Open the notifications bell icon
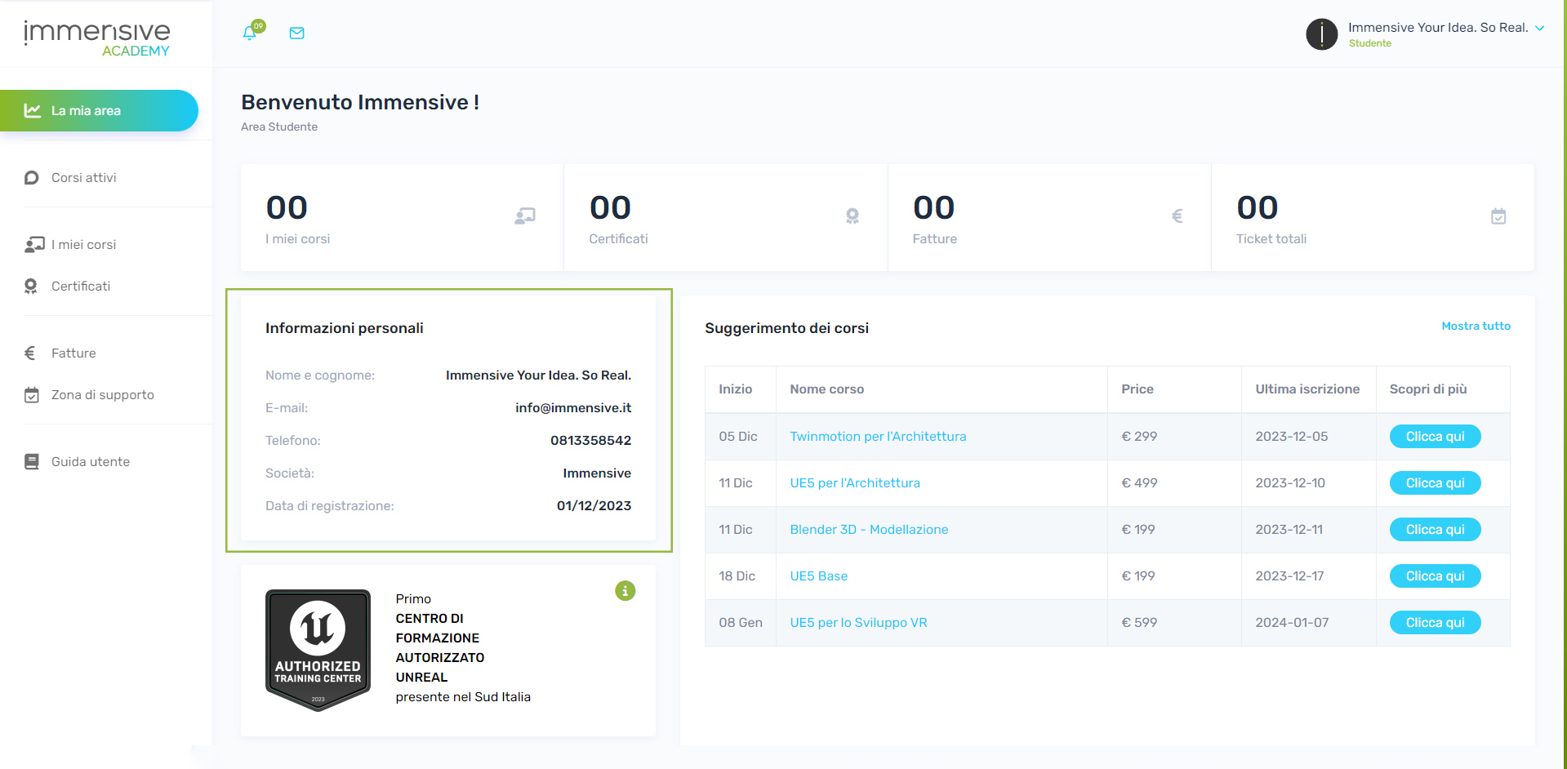Image resolution: width=1567 pixels, height=769 pixels. [250, 33]
